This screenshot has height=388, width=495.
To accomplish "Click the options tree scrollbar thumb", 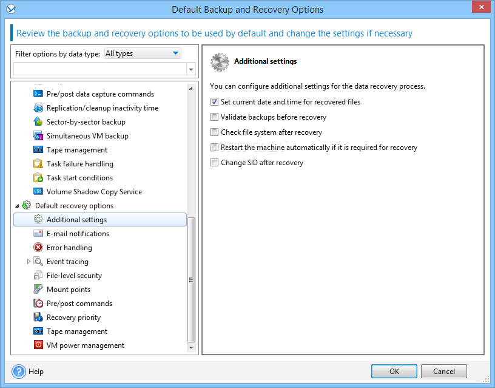I will (191, 280).
